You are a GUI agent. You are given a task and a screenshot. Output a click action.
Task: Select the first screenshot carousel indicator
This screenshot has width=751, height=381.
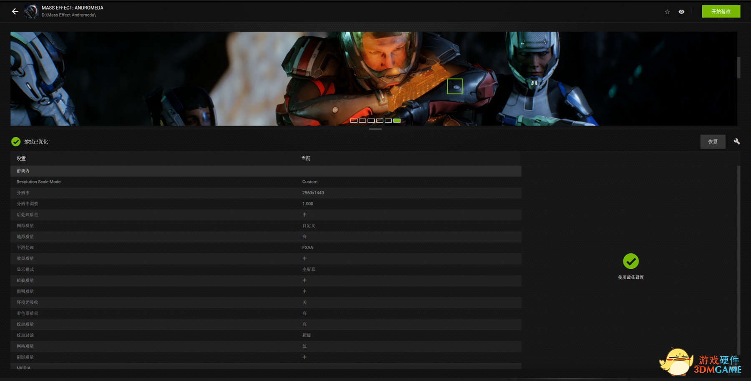coord(354,120)
